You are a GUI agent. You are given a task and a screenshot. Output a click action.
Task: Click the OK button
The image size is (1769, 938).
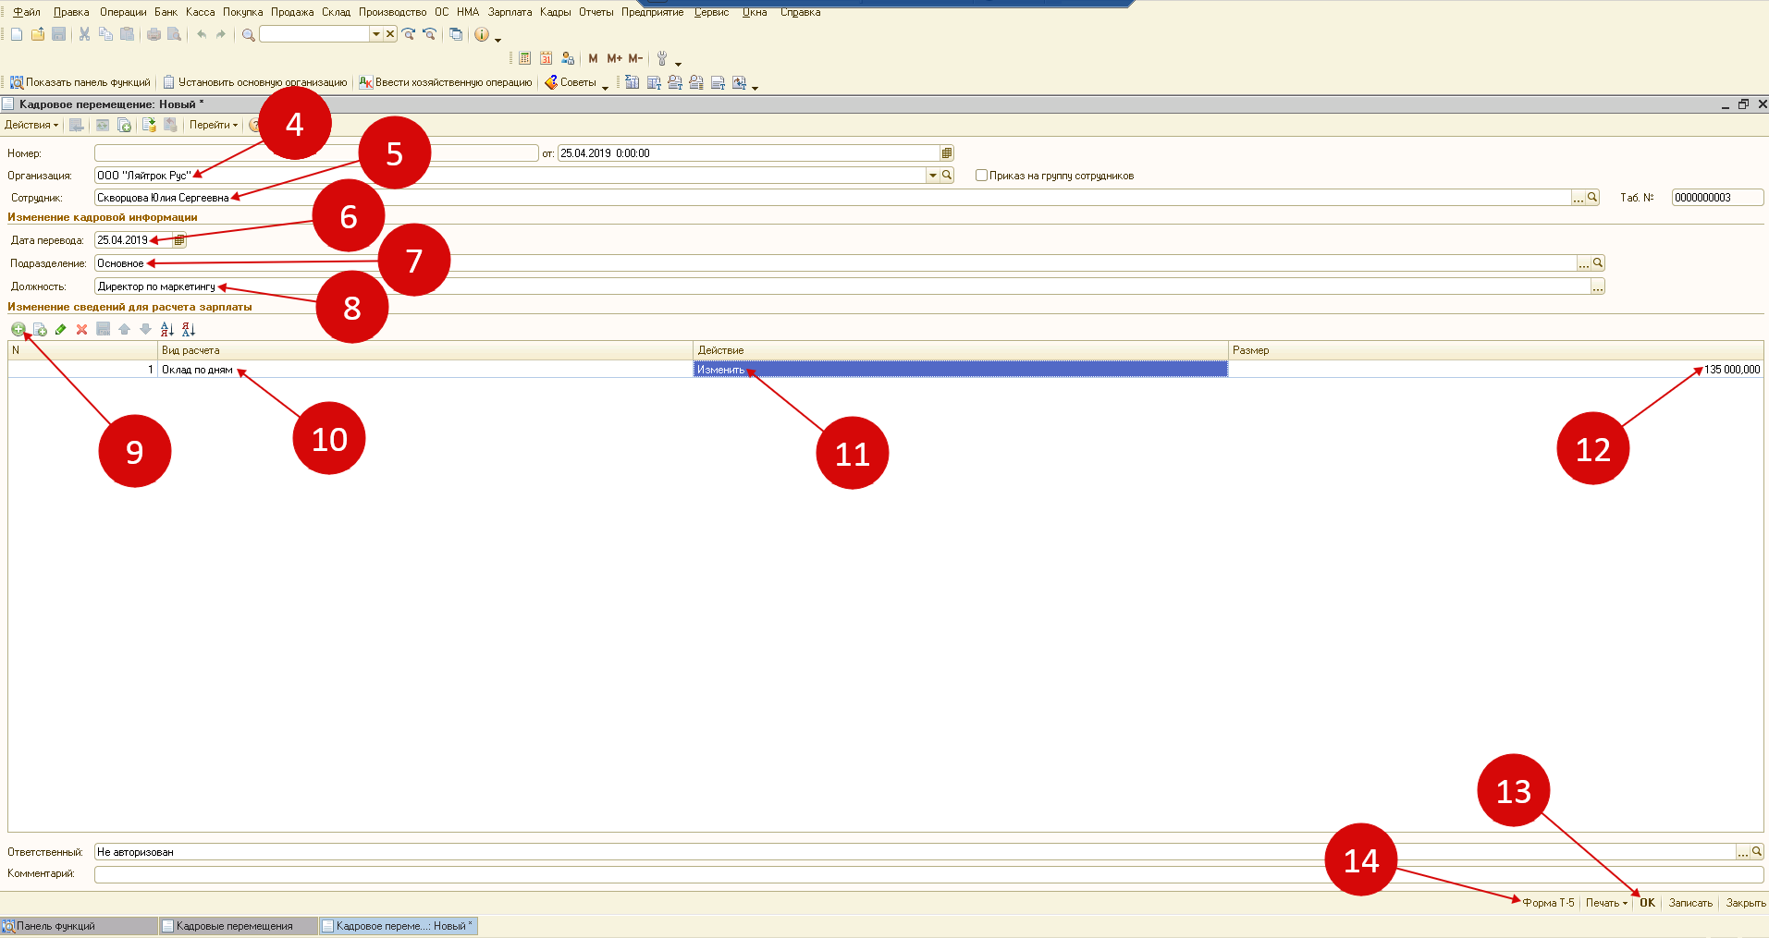pos(1647,903)
